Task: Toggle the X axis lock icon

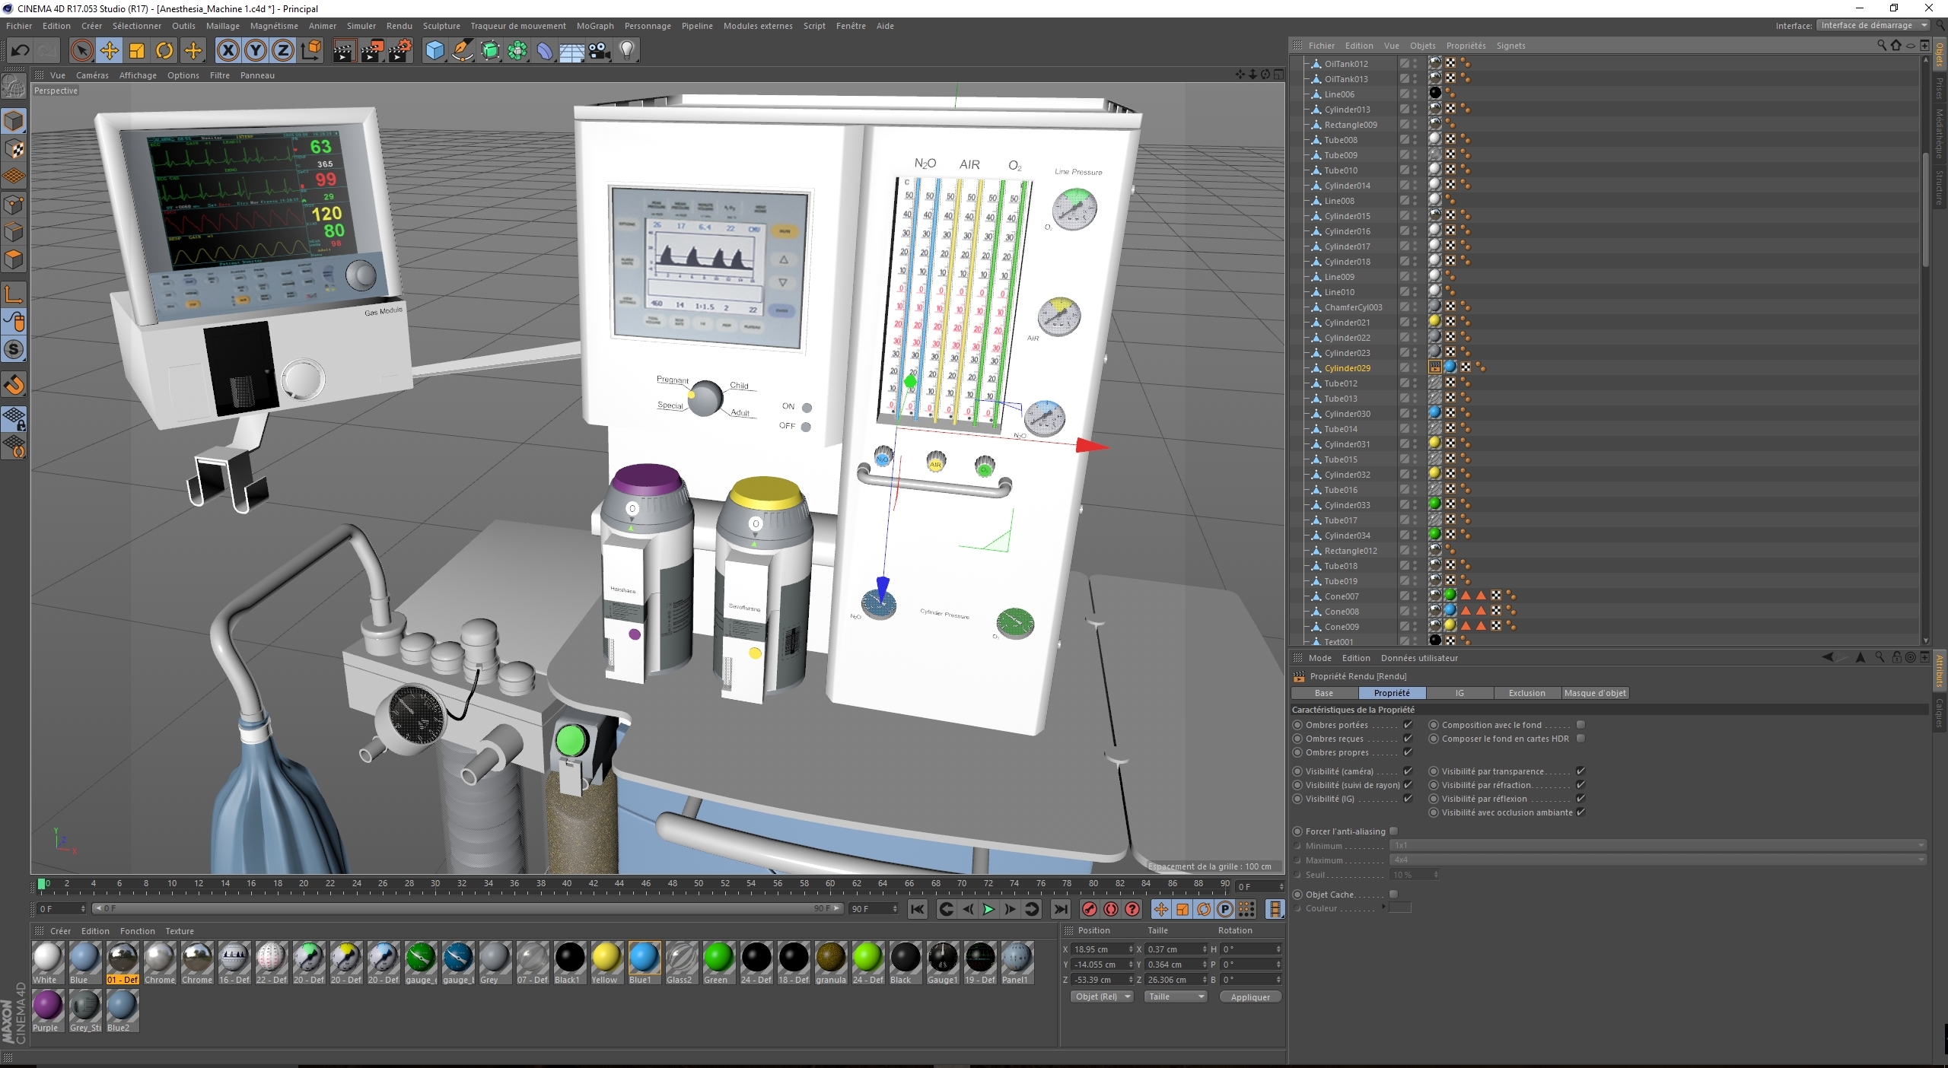Action: click(x=228, y=51)
